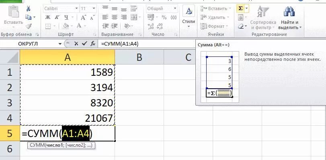The width and height of the screenshot is (326, 160).
Task: Click the Clear eraser icon
Action: 241,27
